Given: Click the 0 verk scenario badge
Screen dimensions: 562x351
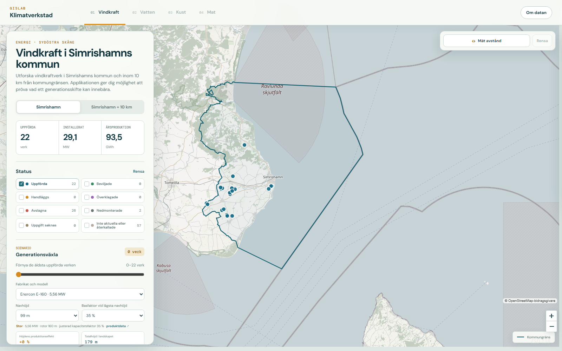Looking at the screenshot, I should (135, 252).
